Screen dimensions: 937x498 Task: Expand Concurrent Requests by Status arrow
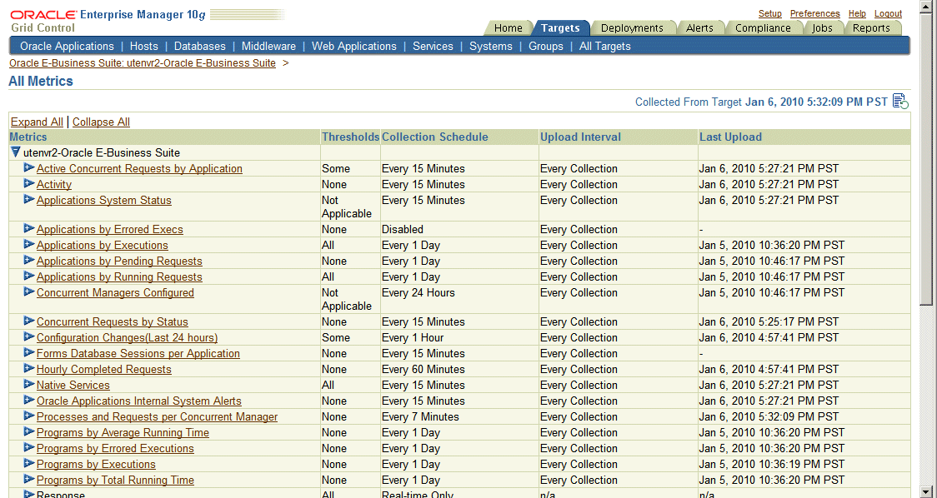pyautogui.click(x=29, y=321)
